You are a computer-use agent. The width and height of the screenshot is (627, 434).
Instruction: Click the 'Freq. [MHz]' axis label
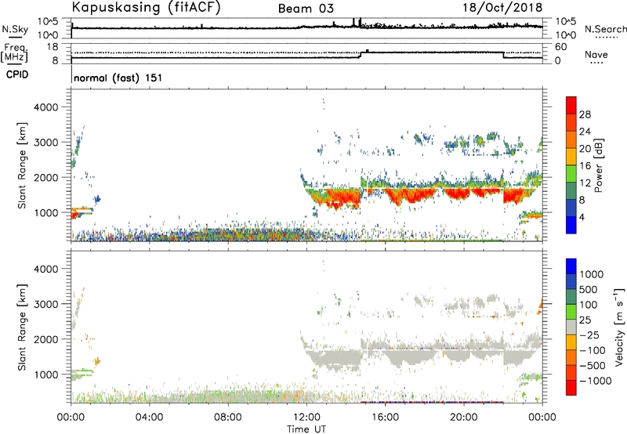(14, 53)
